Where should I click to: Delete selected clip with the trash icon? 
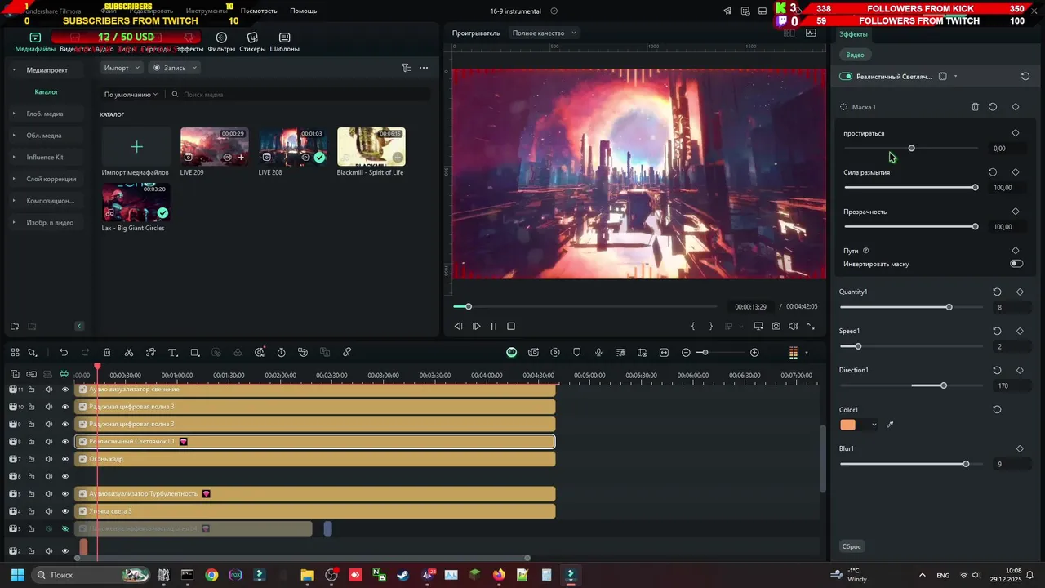[x=107, y=353]
